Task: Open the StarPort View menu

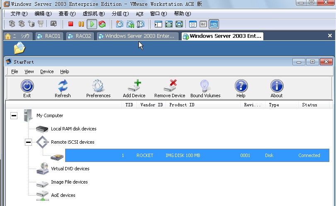Action: click(x=29, y=71)
